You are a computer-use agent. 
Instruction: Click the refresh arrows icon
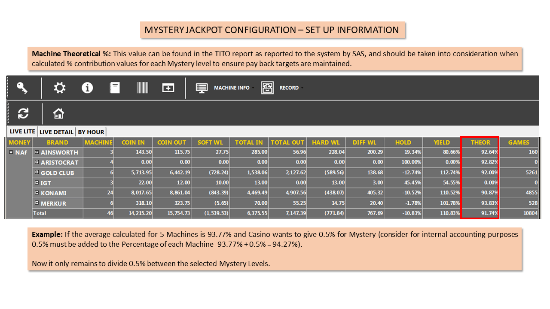pyautogui.click(x=23, y=113)
